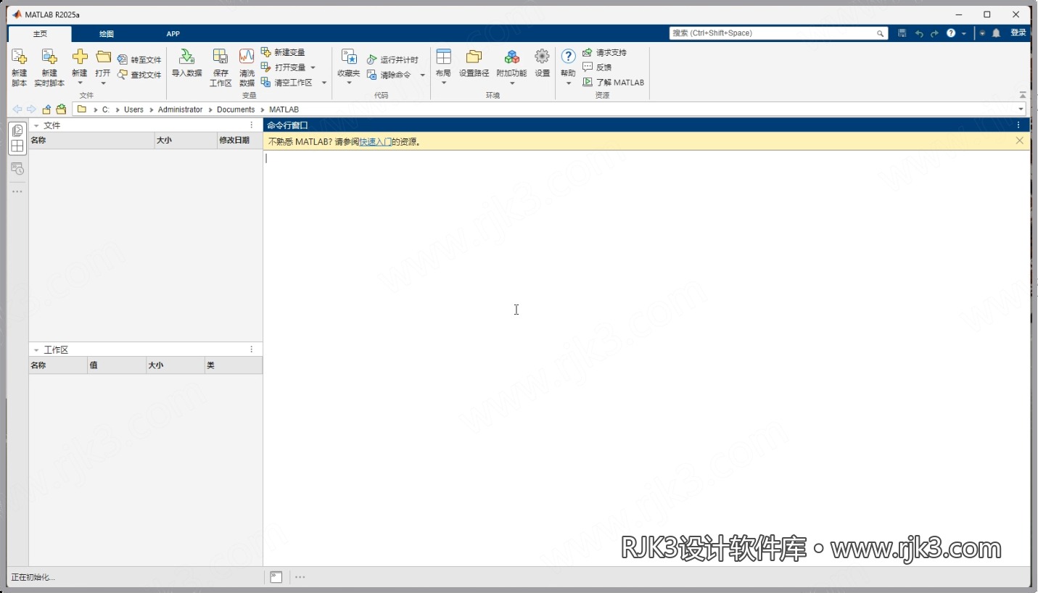
Task: Open the 新建 dropdown arrow
Action: click(x=80, y=83)
